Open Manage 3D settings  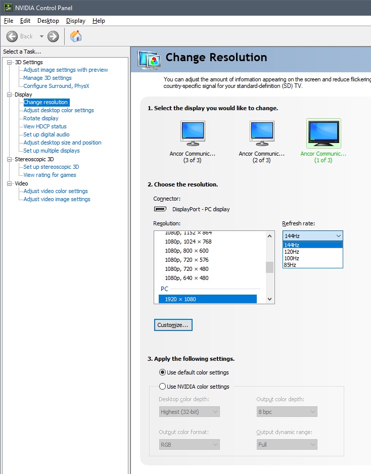(x=48, y=78)
